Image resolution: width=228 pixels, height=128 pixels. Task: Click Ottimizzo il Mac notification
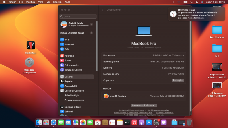(x=197, y=14)
